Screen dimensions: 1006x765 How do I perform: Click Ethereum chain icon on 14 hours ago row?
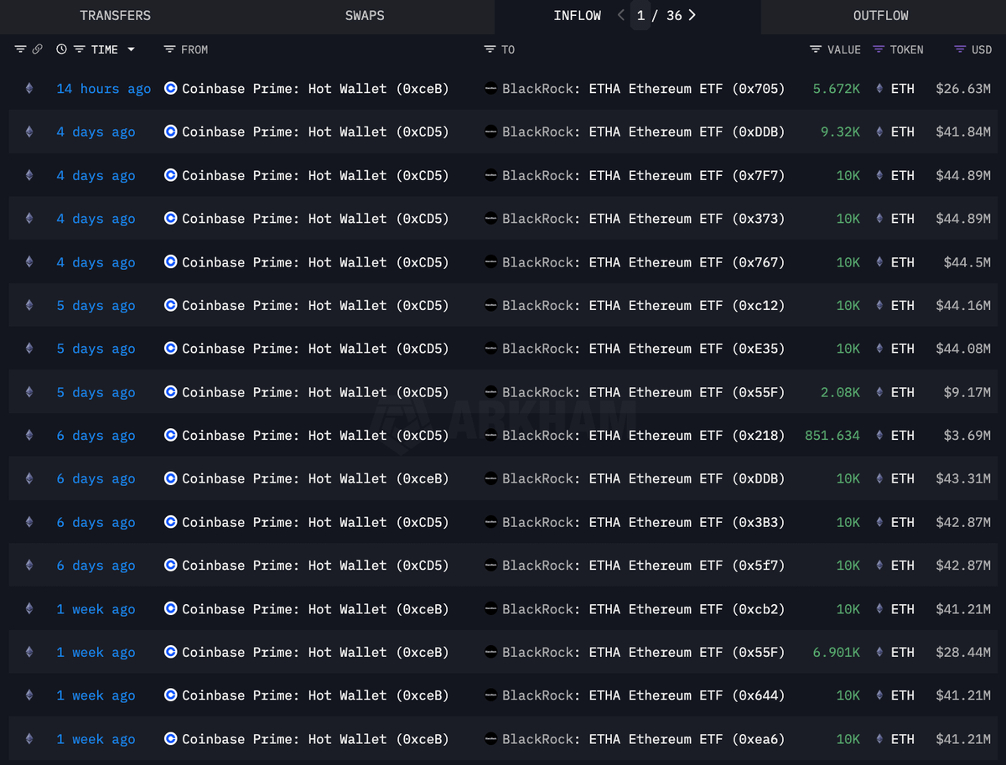(29, 88)
